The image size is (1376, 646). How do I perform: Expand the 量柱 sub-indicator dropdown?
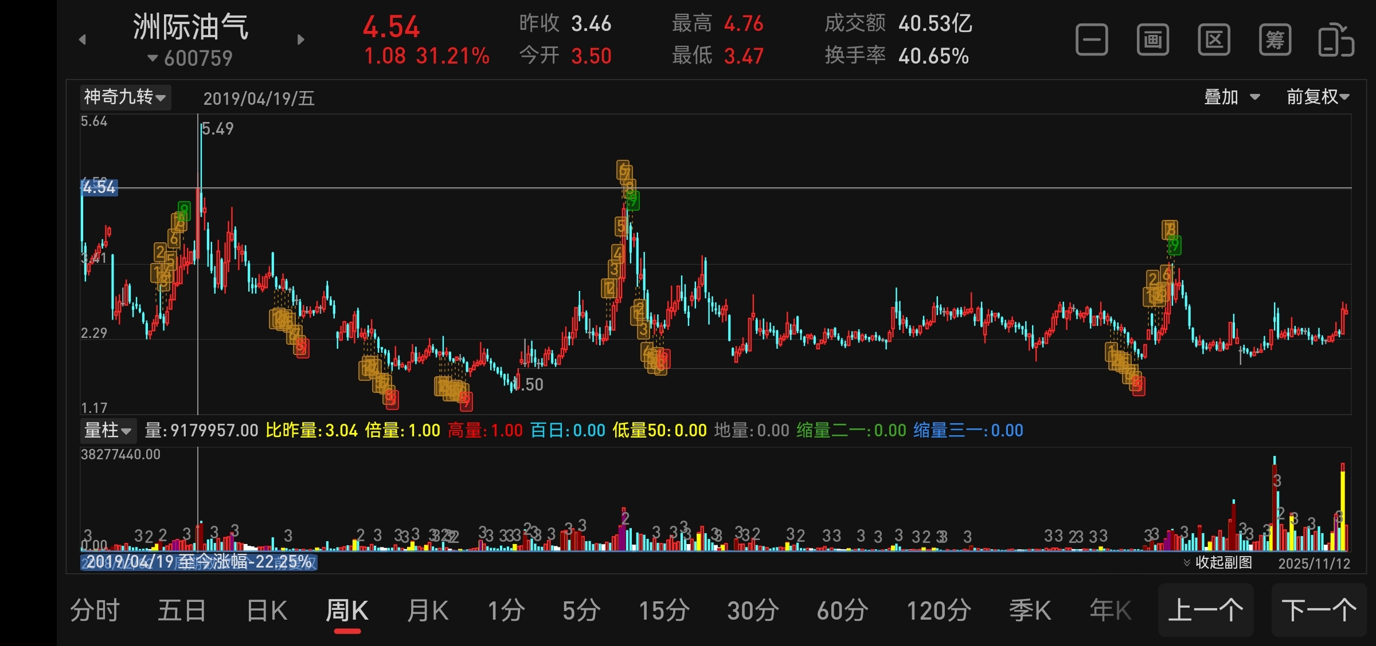click(x=108, y=430)
